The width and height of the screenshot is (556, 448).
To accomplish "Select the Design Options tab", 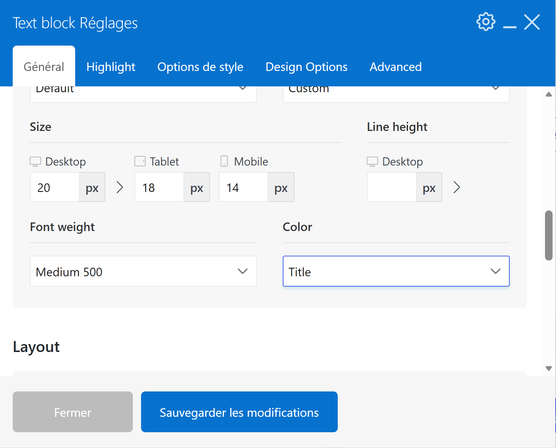I will pyautogui.click(x=306, y=66).
